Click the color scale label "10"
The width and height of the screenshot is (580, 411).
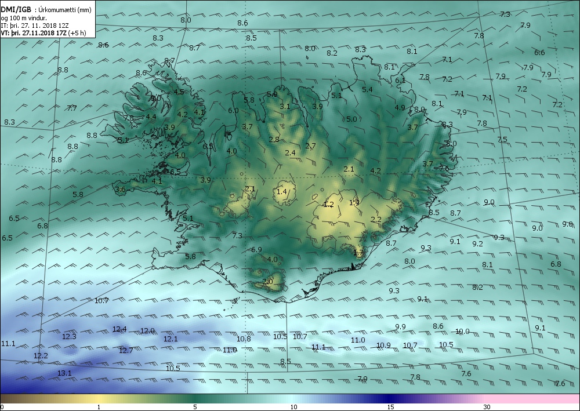coord(293,407)
